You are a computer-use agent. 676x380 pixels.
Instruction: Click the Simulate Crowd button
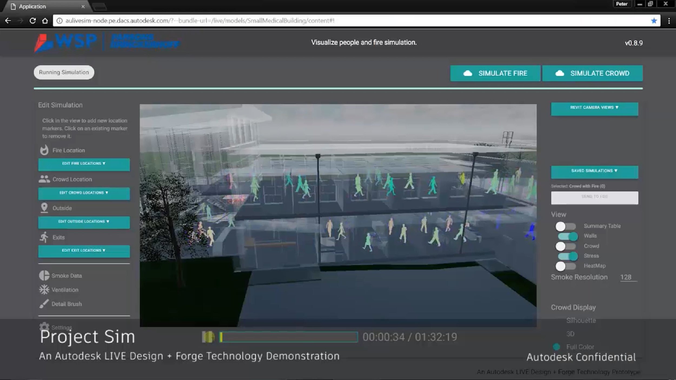click(x=592, y=73)
